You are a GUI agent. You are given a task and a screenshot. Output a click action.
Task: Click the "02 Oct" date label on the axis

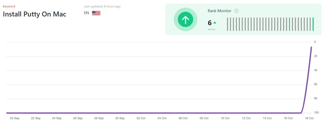click(141, 118)
